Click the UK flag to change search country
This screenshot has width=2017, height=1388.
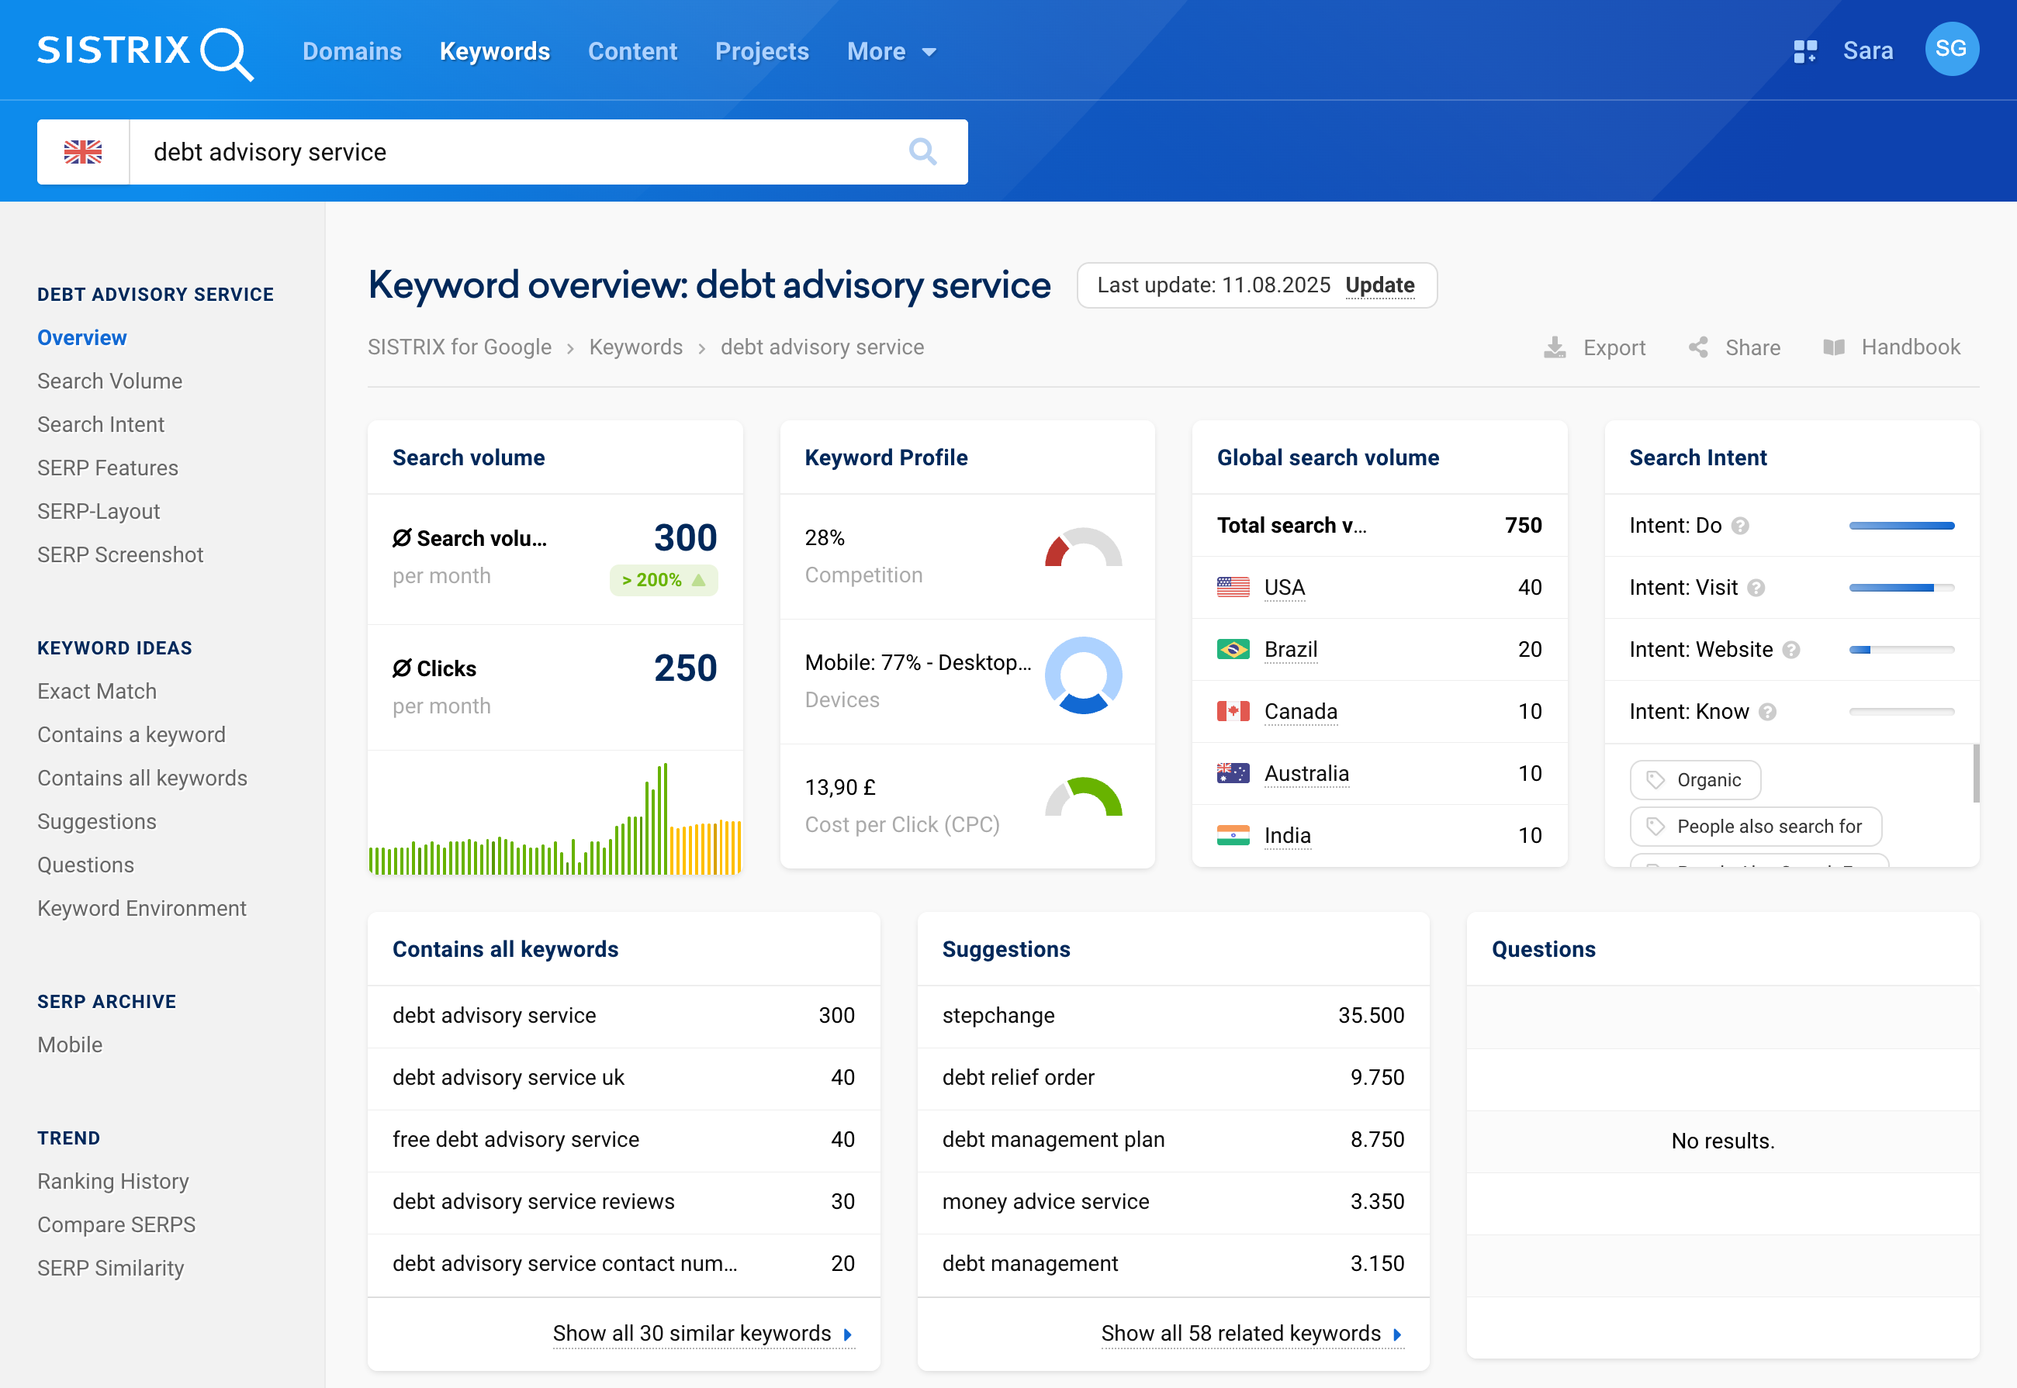click(84, 151)
